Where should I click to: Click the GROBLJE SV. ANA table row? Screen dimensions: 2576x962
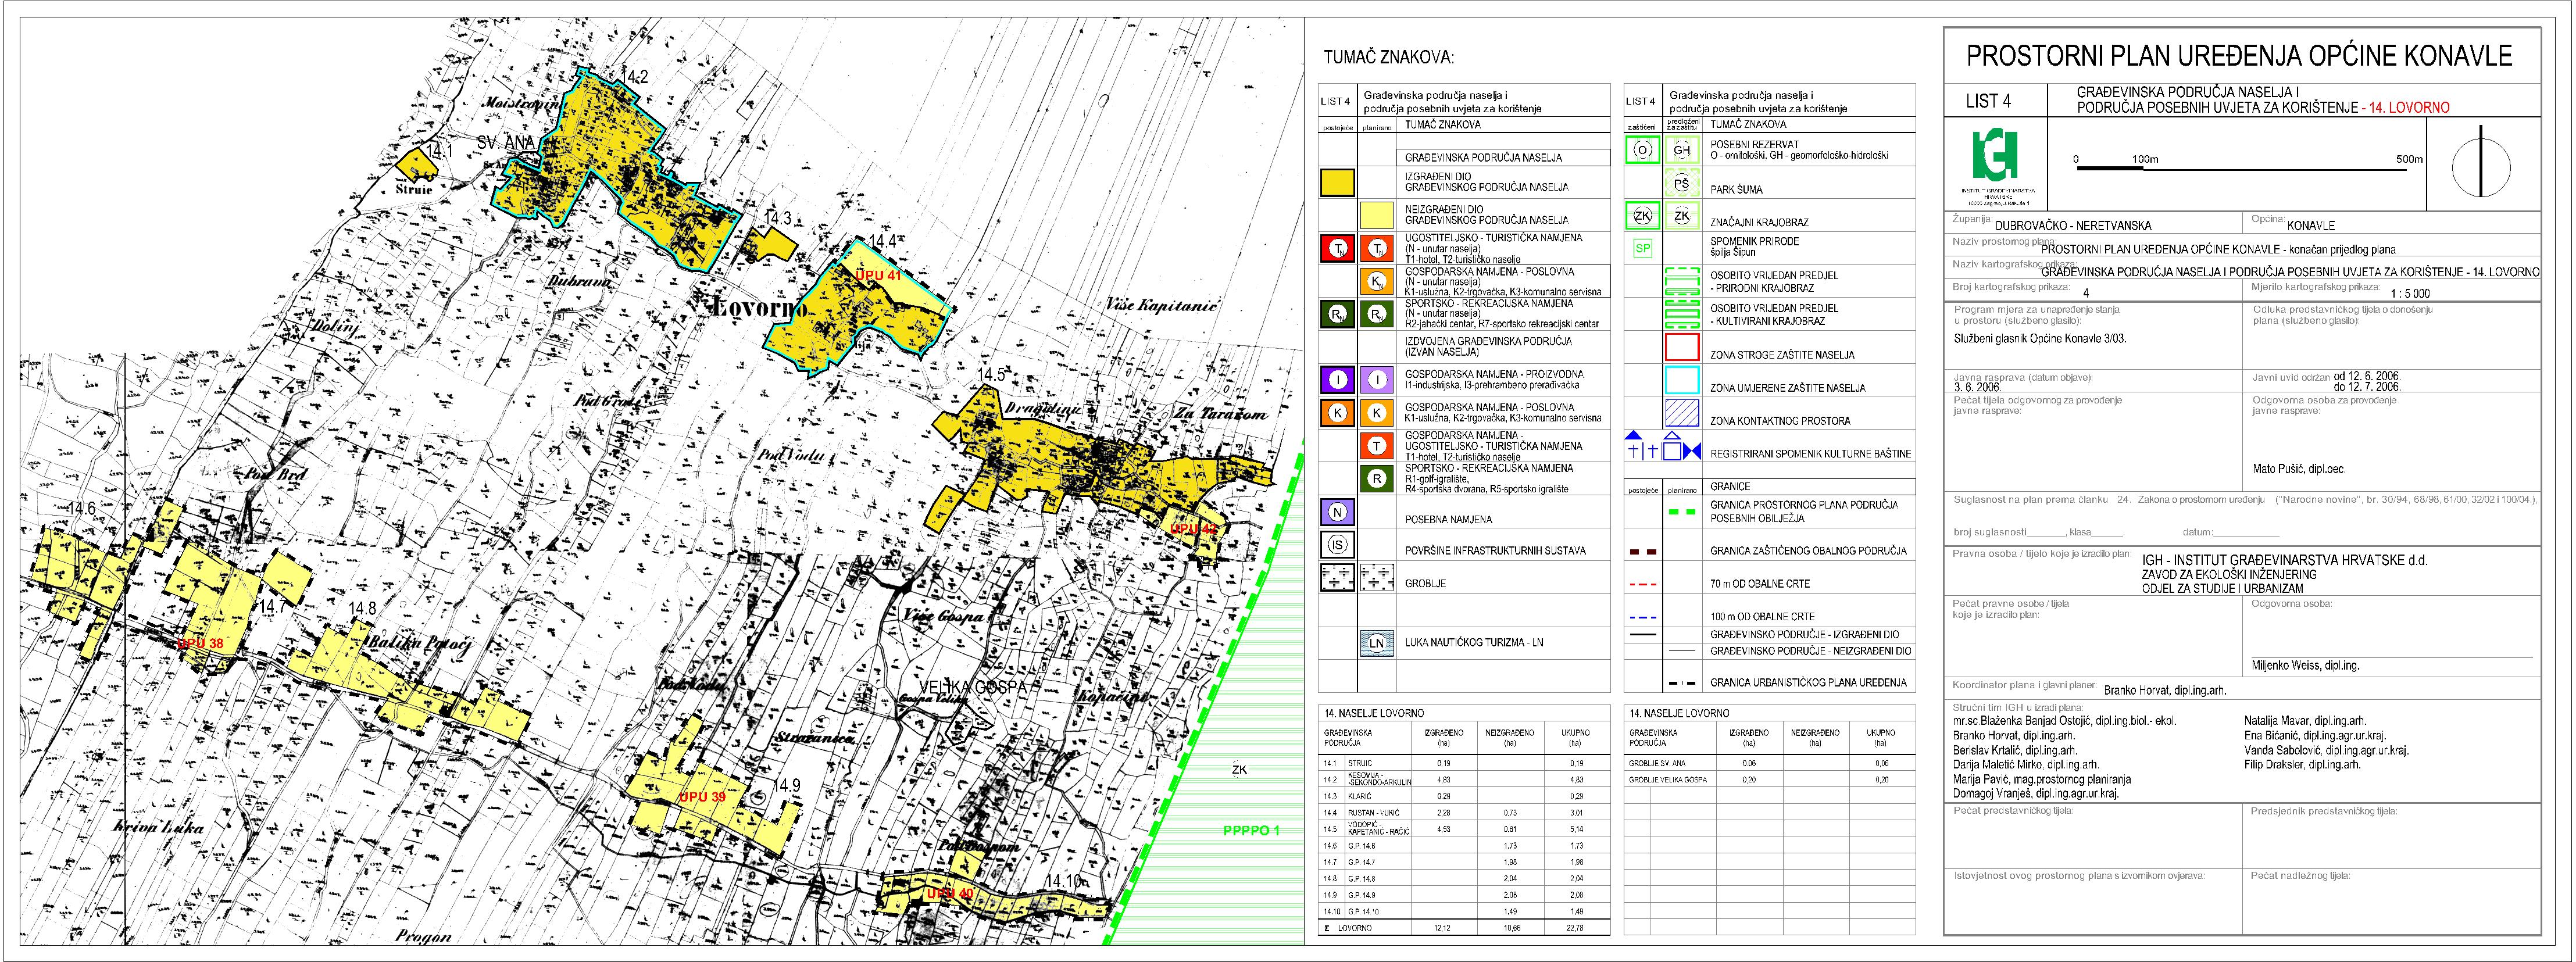tap(1769, 763)
